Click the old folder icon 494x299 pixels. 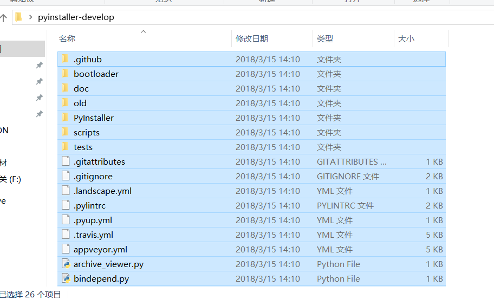click(x=65, y=103)
